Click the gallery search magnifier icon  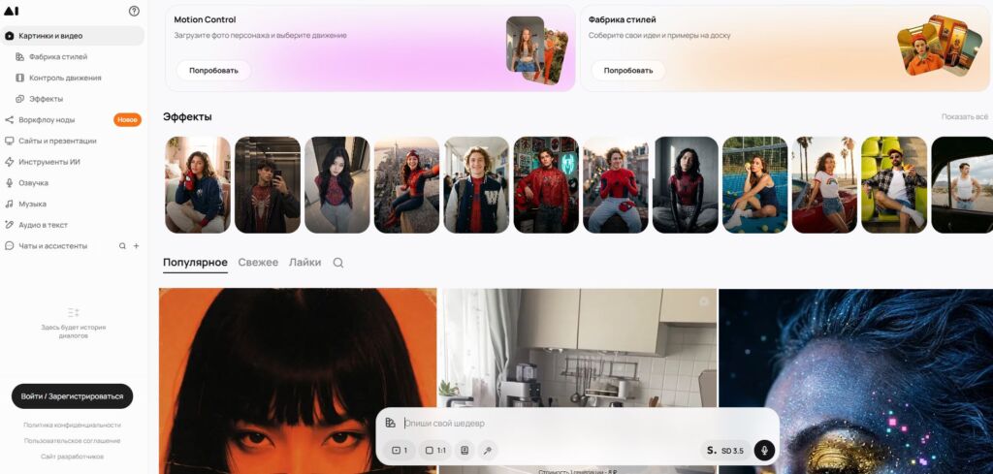pos(338,263)
